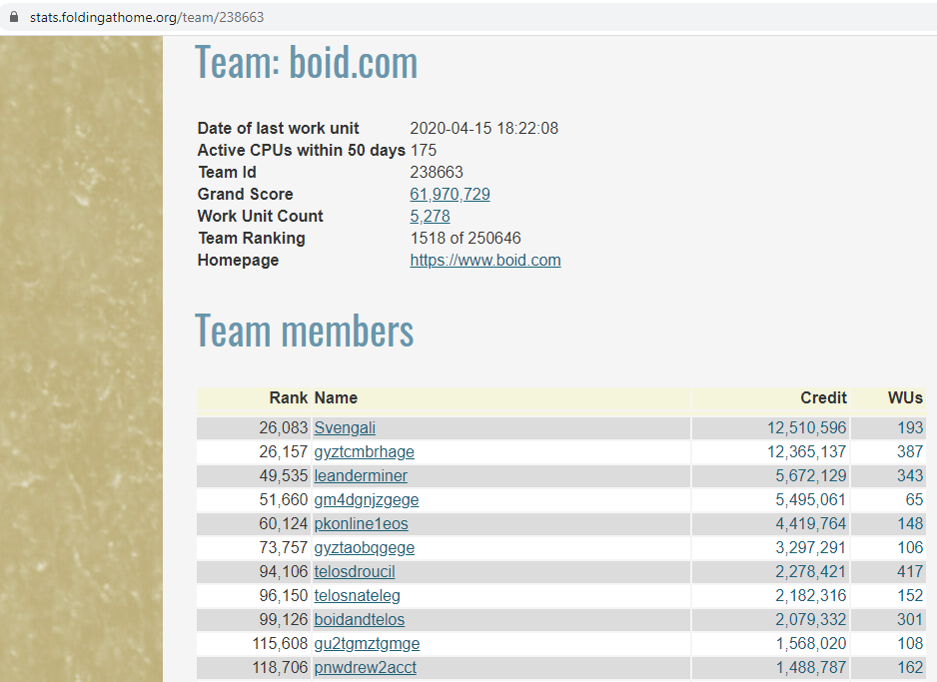Click Svengali's WUs value 193
This screenshot has width=937, height=682.
(910, 428)
